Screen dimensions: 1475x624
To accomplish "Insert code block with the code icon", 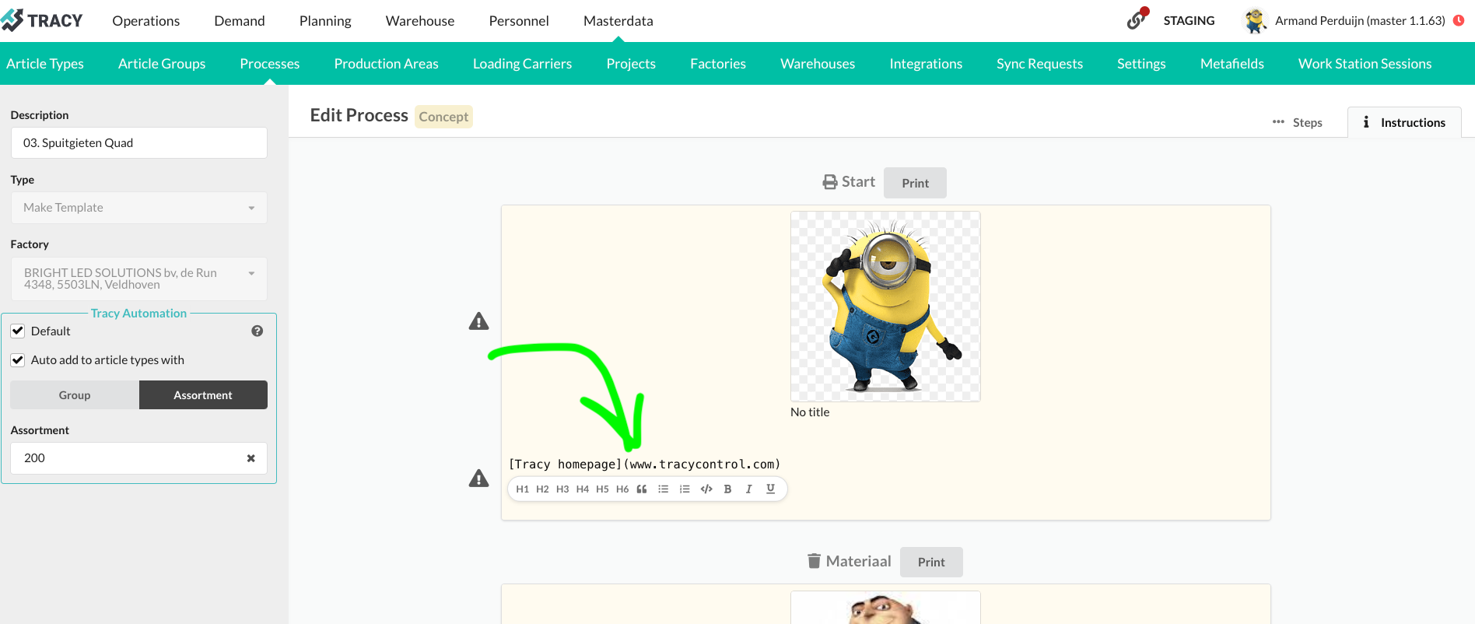I will click(706, 489).
